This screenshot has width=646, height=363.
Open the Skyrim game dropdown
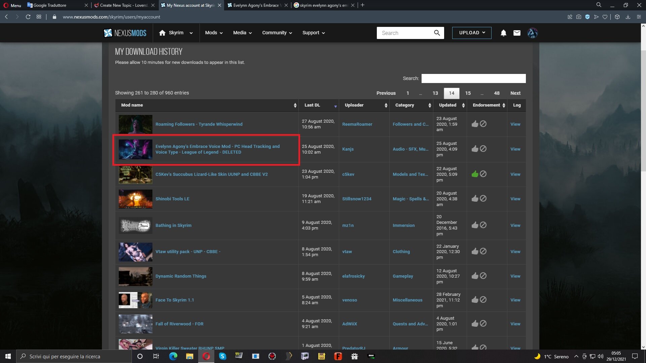tap(176, 33)
